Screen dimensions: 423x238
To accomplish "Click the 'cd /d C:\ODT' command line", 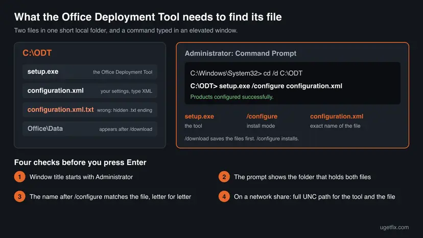I will pos(246,74).
